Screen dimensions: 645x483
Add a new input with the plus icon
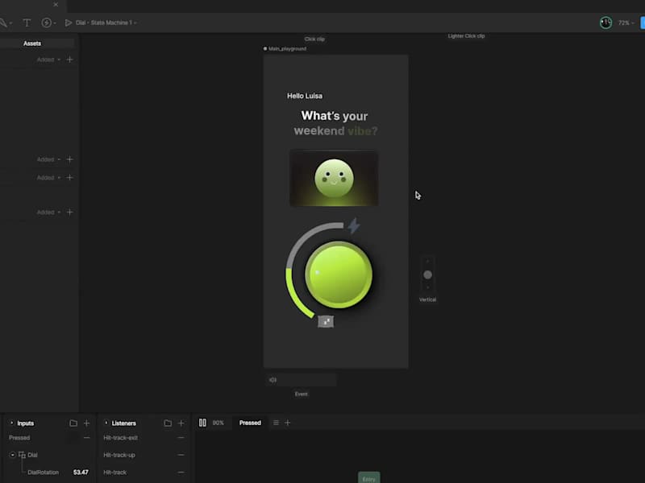click(87, 423)
